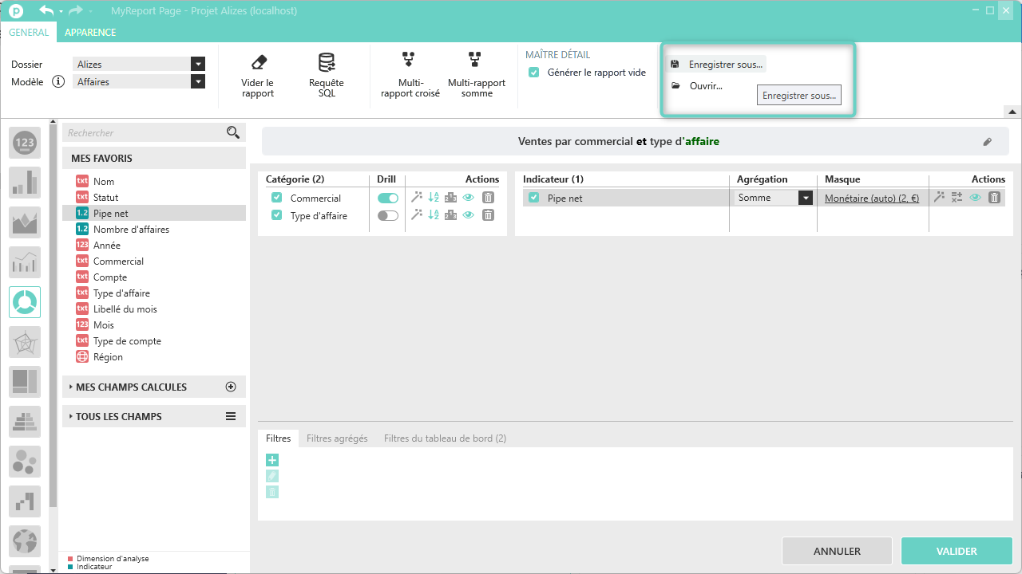
Task: Open the Monétaire (auto) mask link
Action: 871,198
